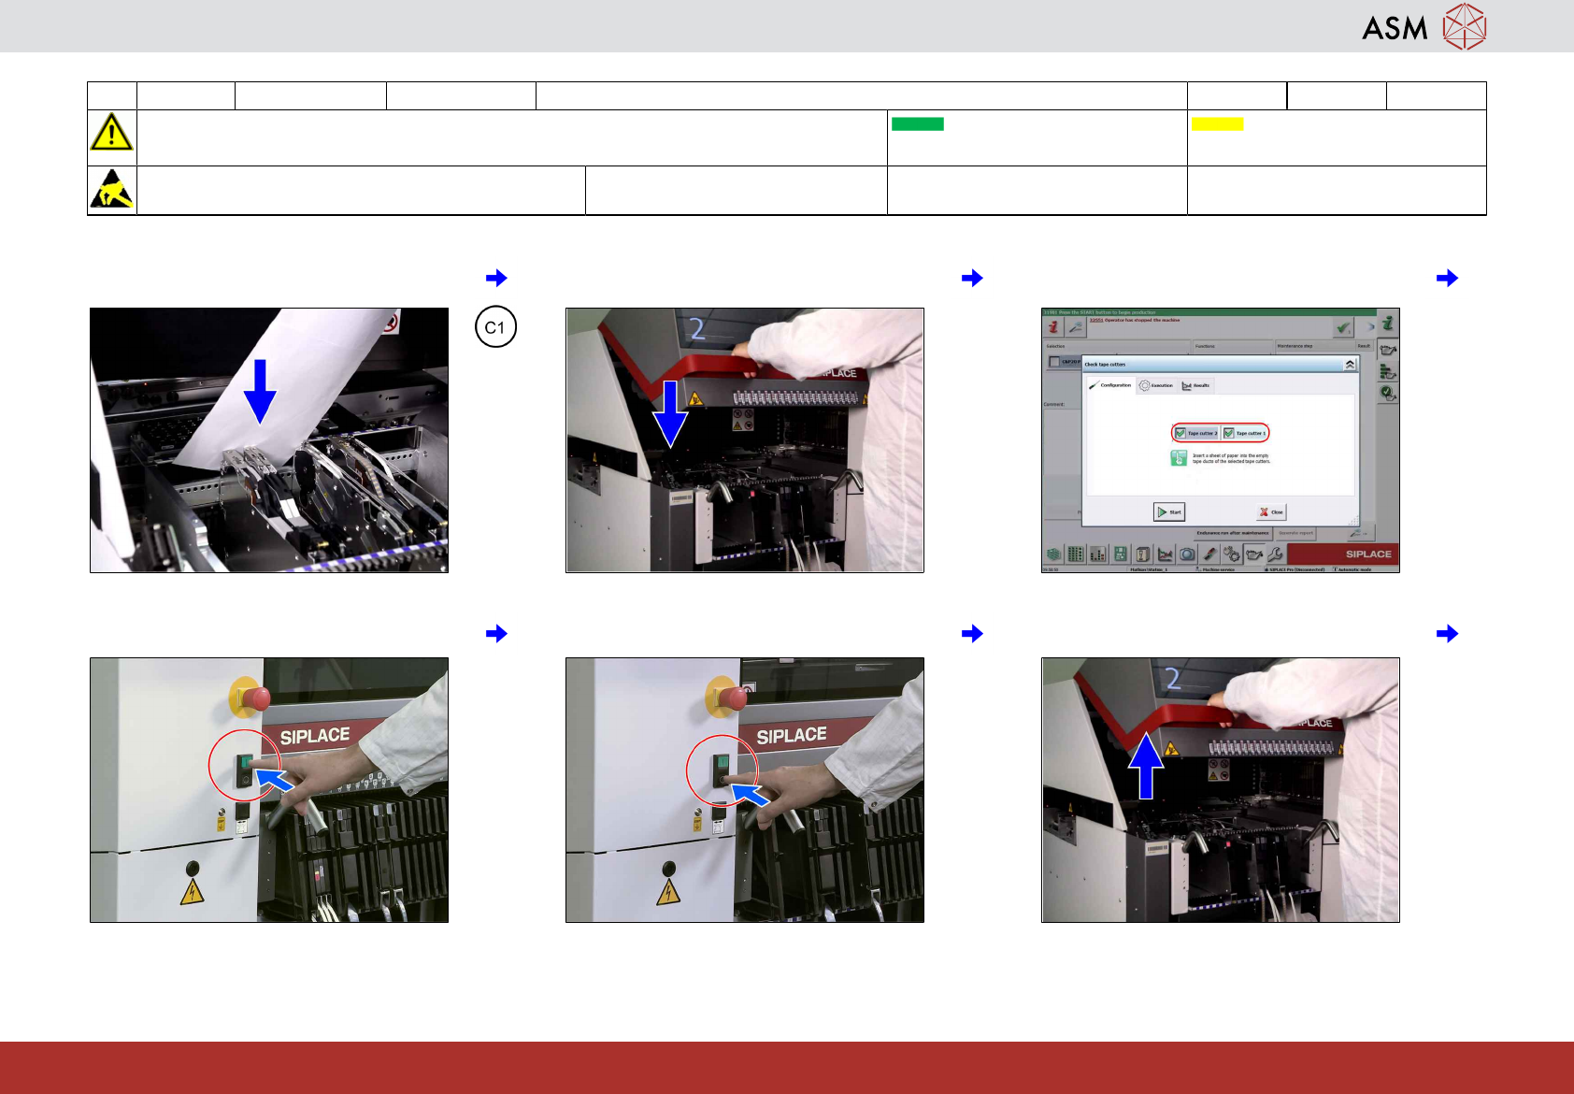1574x1094 pixels.
Task: Click the green grid toolbar icon
Action: tap(1076, 554)
